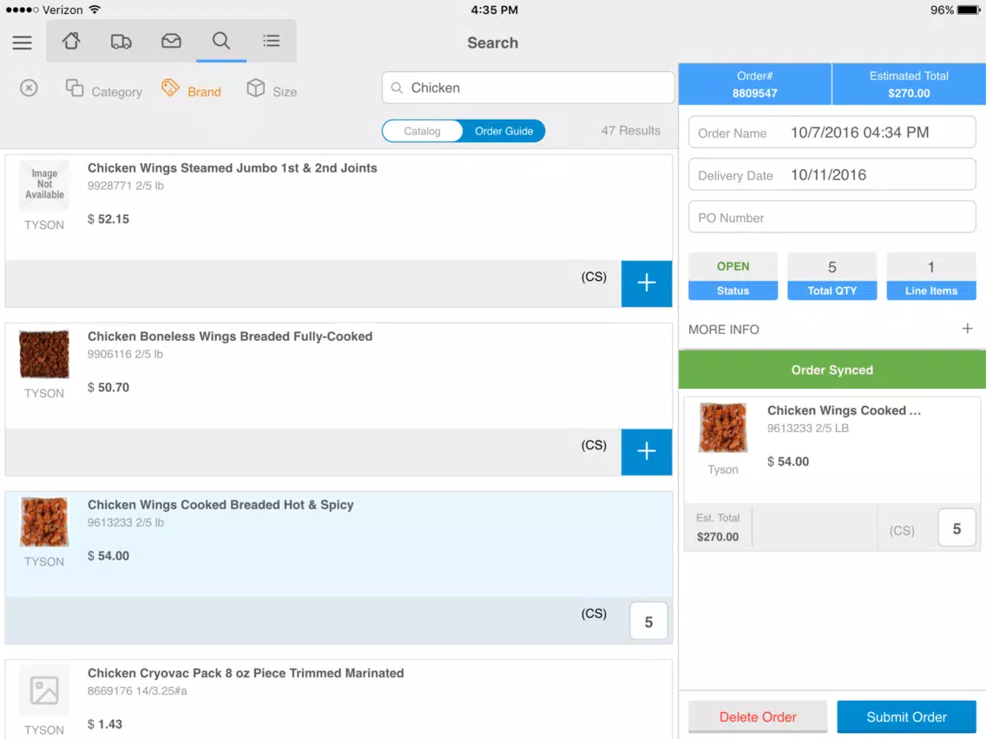The width and height of the screenshot is (986, 739).
Task: Open the inbox messages icon
Action: point(171,41)
